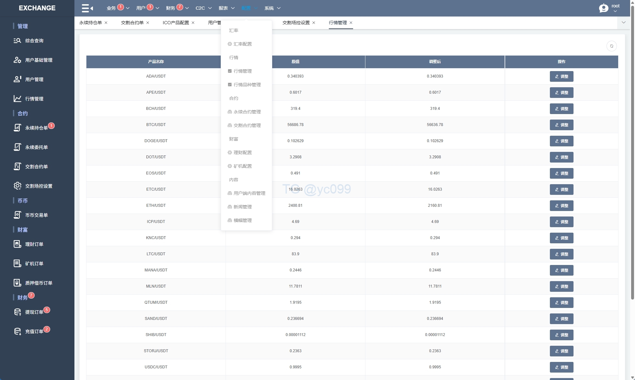Click 调整 button for BTC/USDT row
The image size is (635, 380).
coord(561,125)
